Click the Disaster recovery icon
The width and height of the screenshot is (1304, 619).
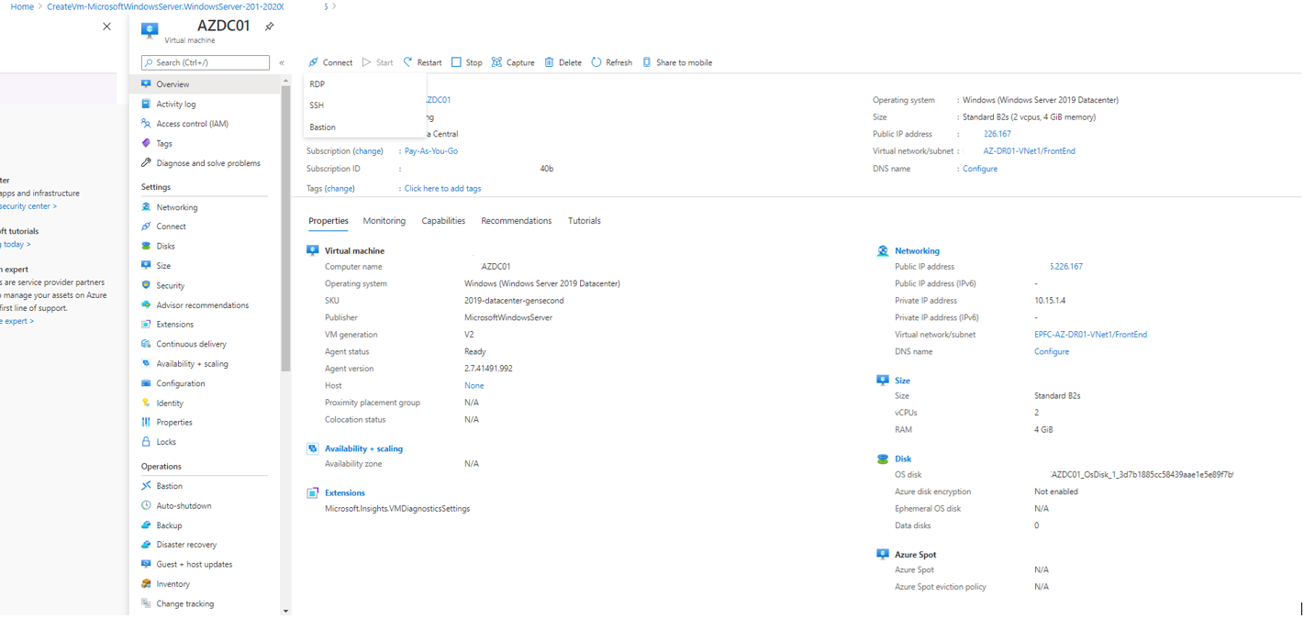coord(146,545)
